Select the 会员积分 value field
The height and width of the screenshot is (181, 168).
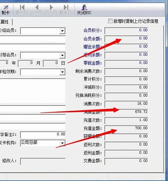pyautogui.click(x=126, y=31)
